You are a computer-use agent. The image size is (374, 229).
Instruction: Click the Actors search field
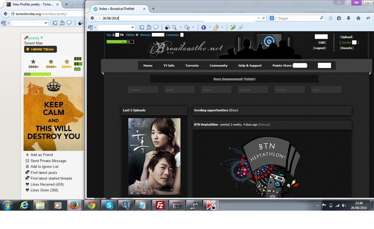(x=216, y=90)
